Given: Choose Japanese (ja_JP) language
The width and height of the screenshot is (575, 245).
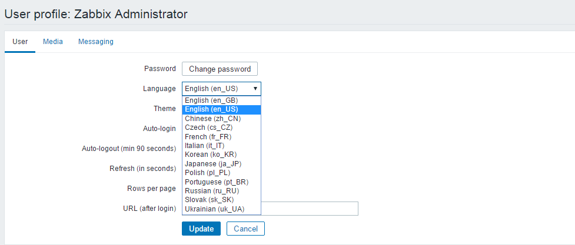Looking at the screenshot, I should (x=221, y=164).
